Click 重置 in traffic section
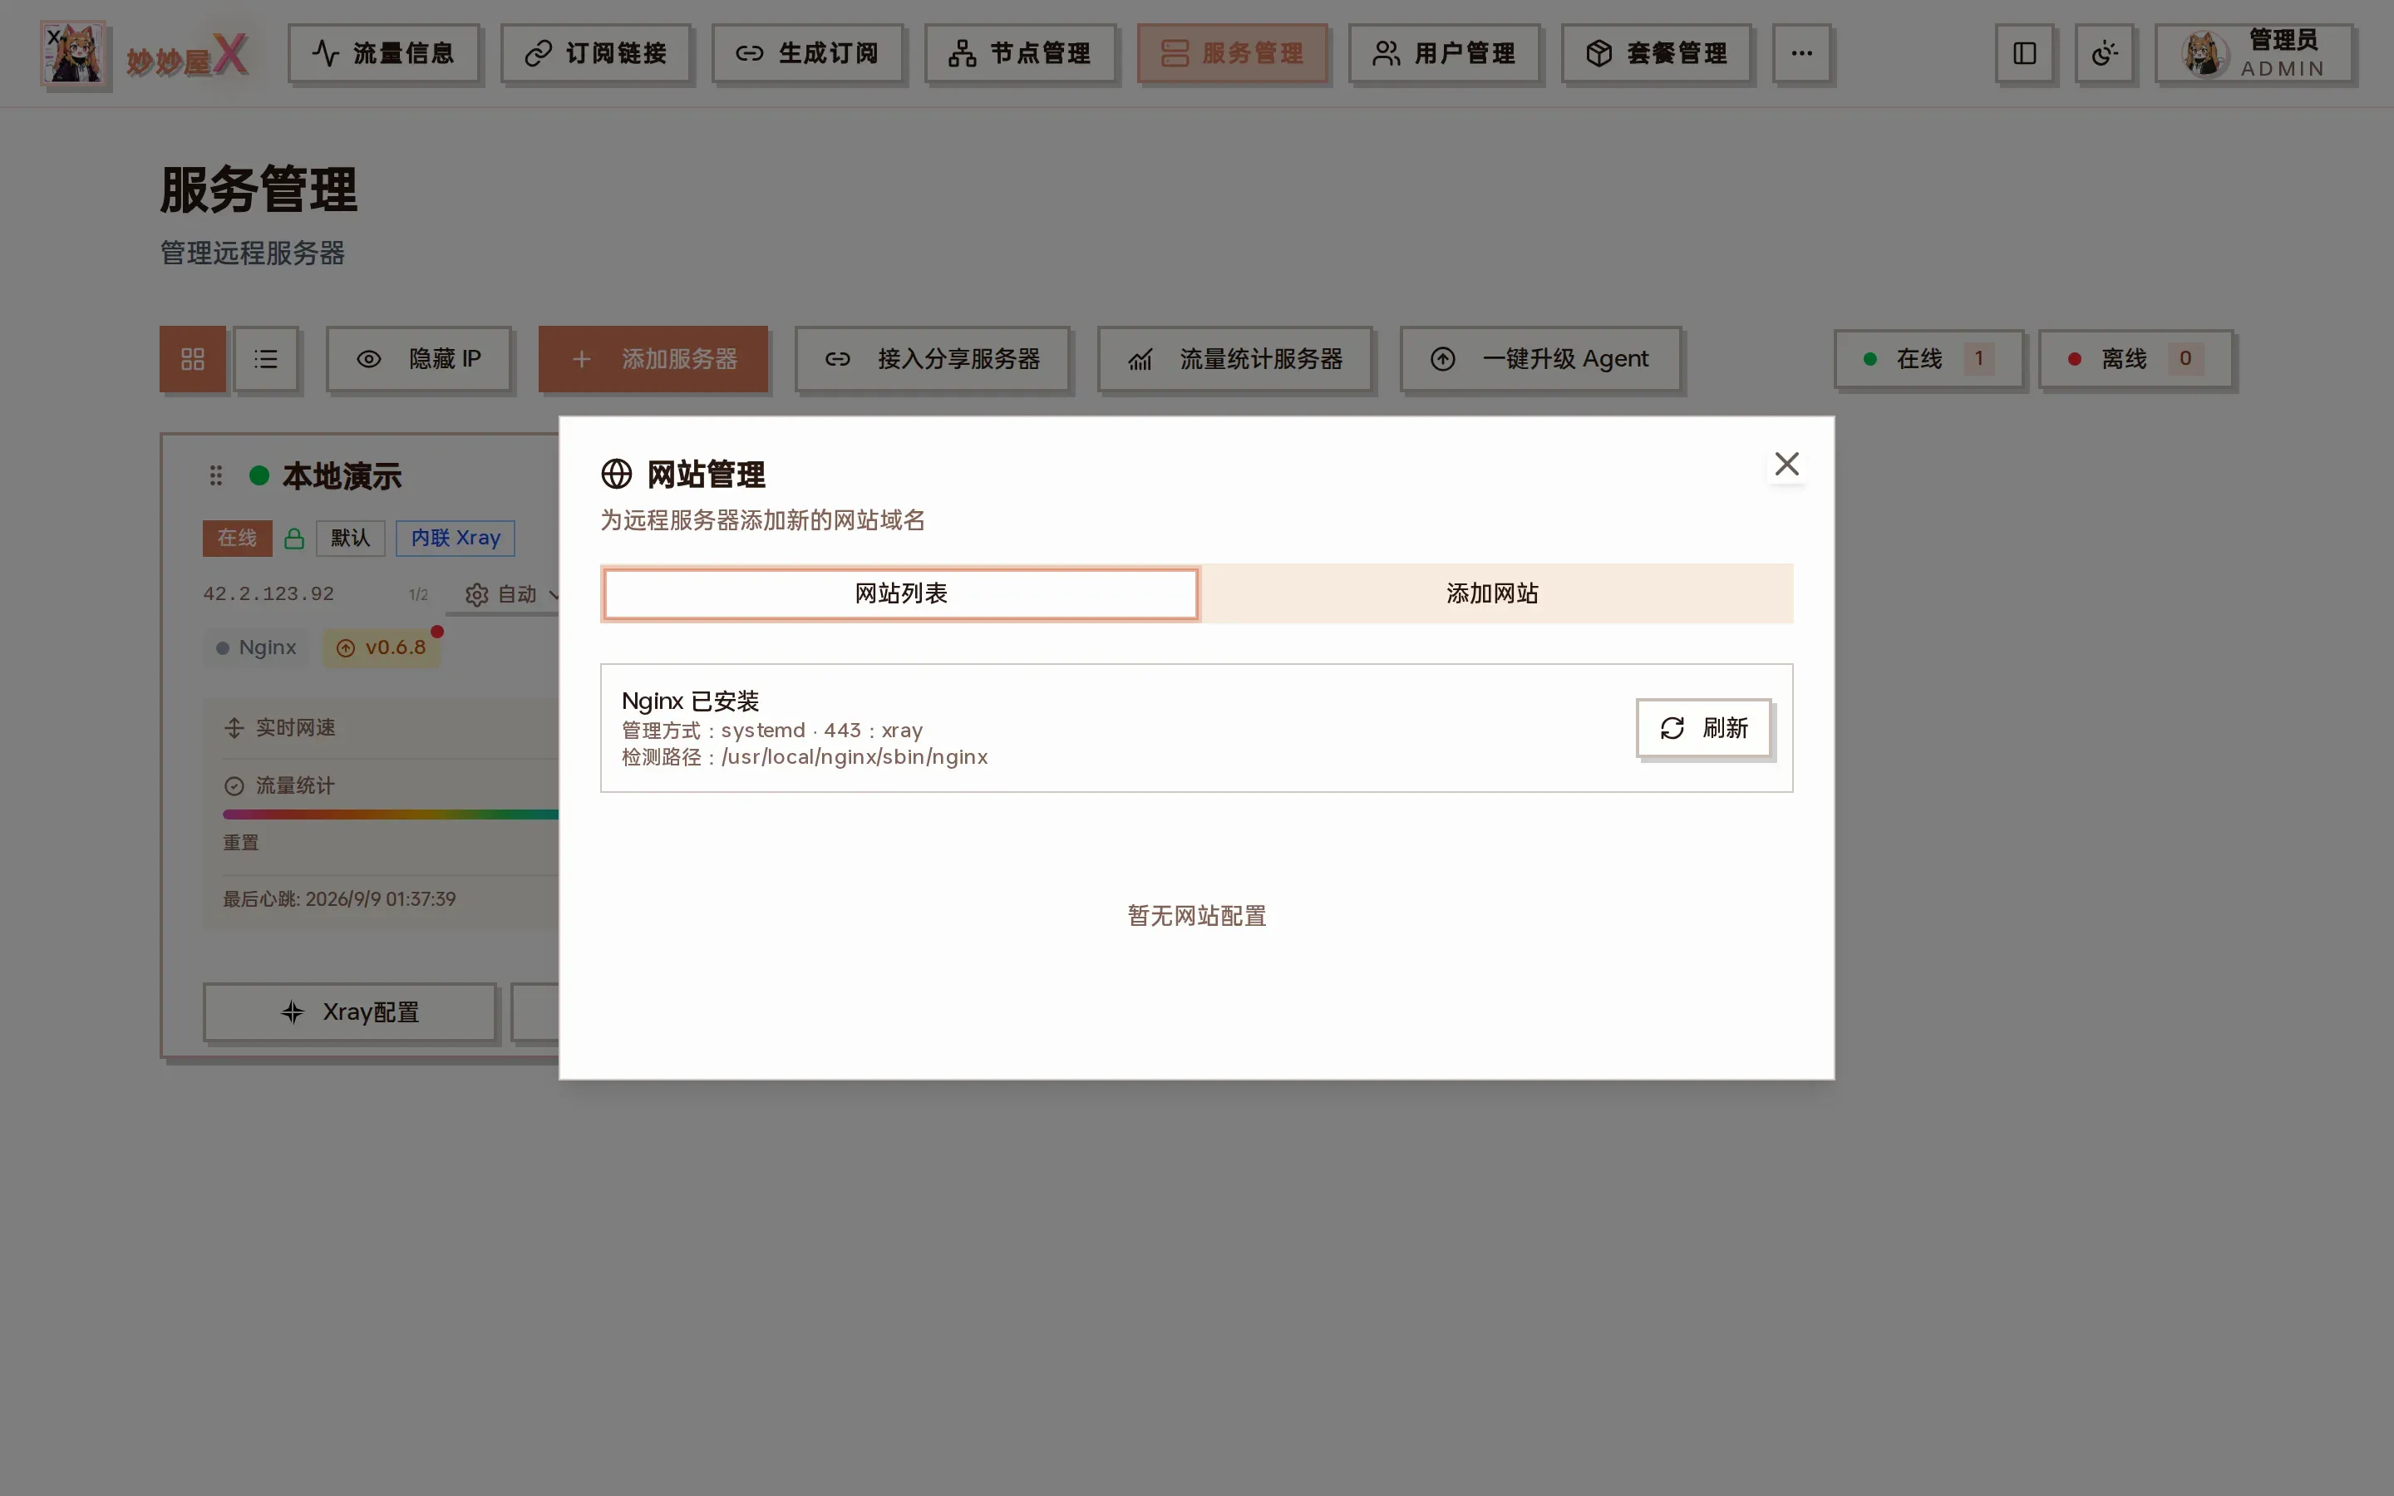The image size is (2394, 1496). (240, 843)
